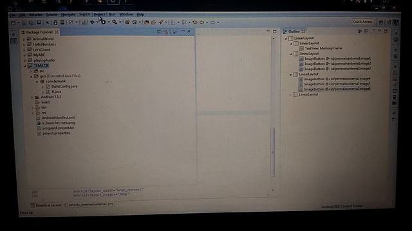Open the Source menu
This screenshot has width=412, height=231.
coord(51,15)
